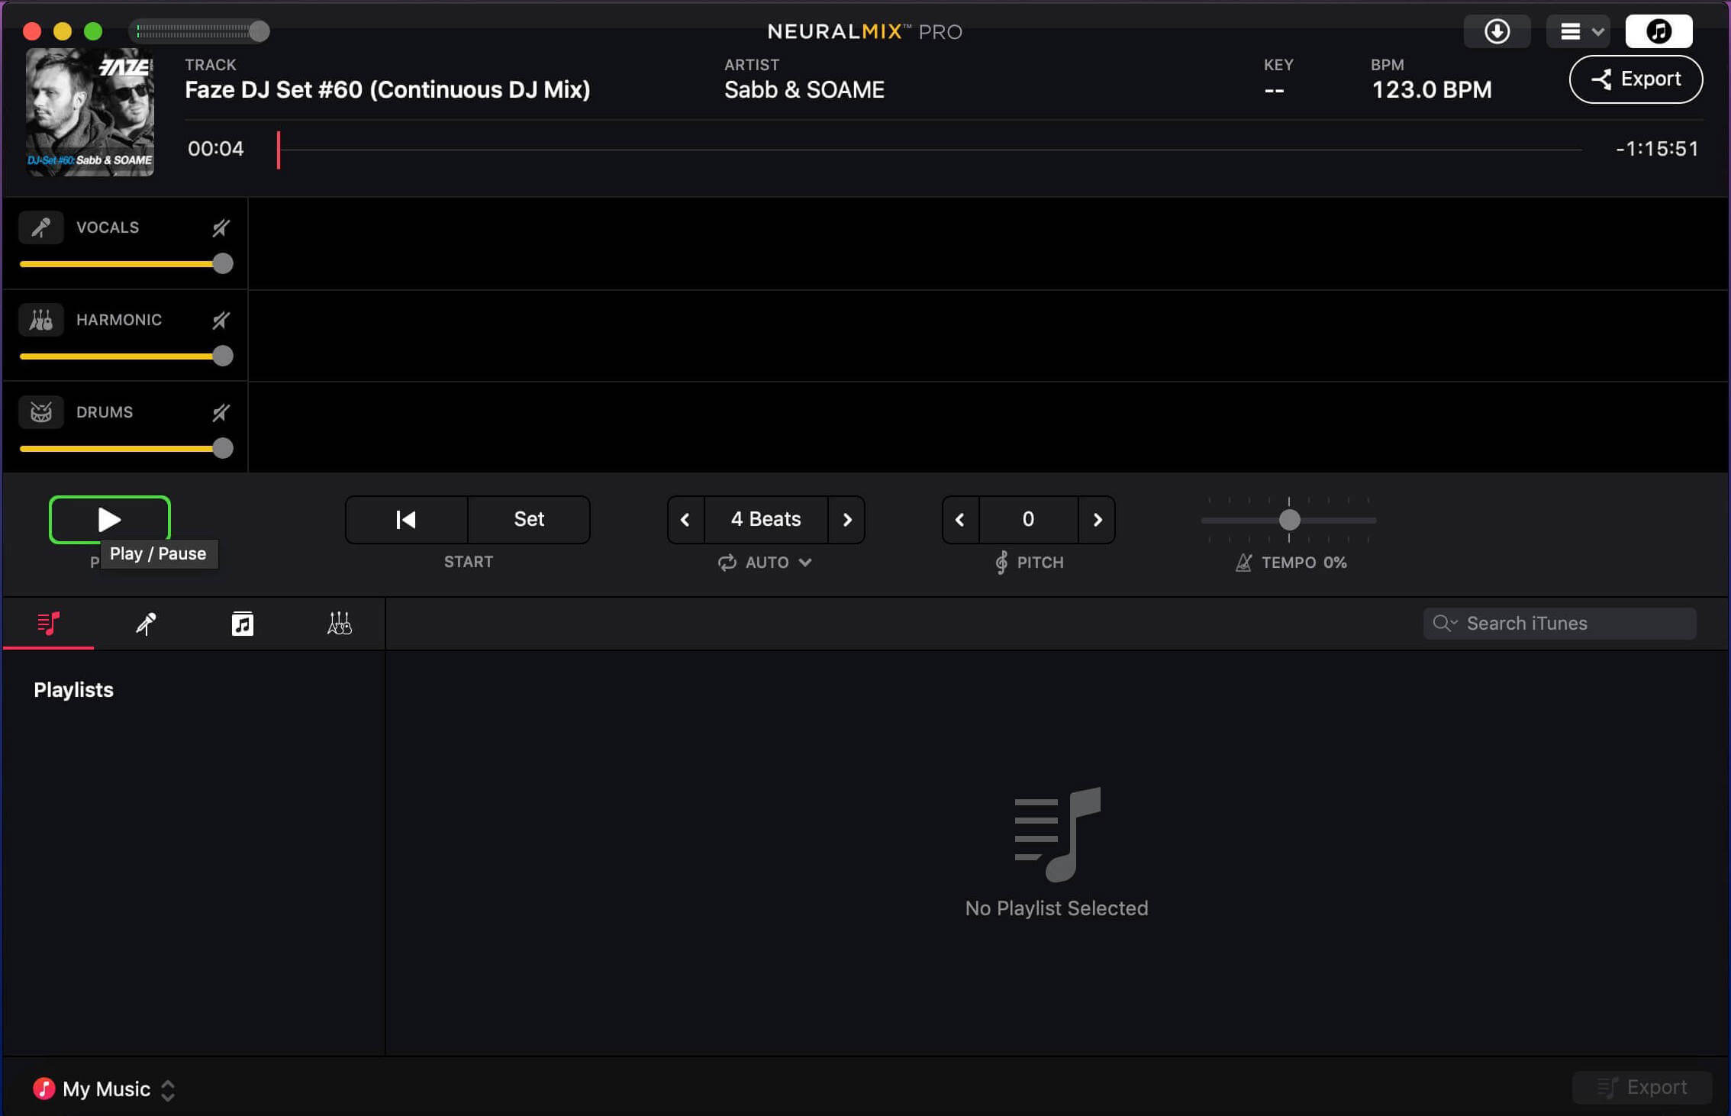
Task: Click the Set start point button
Action: point(529,519)
